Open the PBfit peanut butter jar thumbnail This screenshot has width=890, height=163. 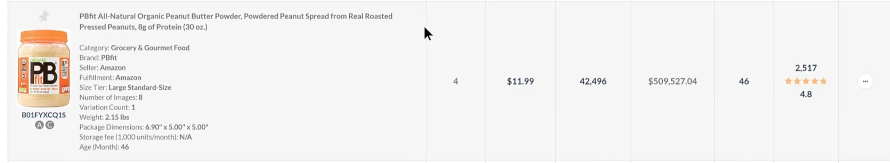(44, 68)
